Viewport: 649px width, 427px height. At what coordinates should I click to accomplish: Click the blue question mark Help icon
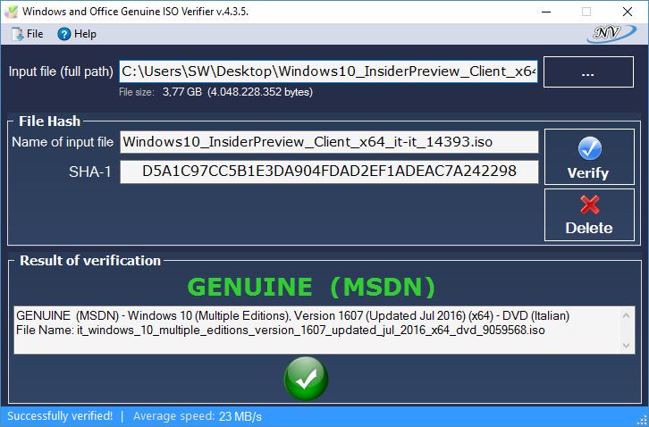point(63,34)
